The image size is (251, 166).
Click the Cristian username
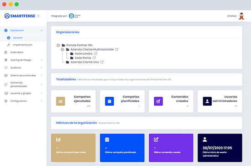pos(232,16)
